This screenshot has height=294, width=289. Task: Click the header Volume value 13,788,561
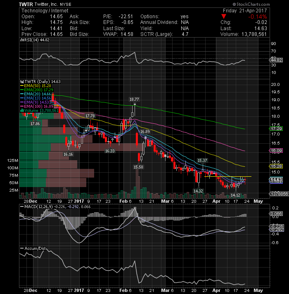[254, 34]
